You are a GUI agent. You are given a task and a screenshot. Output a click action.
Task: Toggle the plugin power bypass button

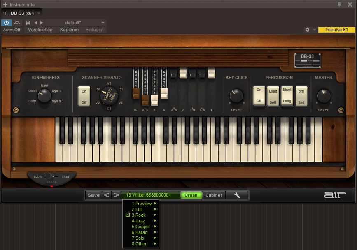click(x=6, y=23)
